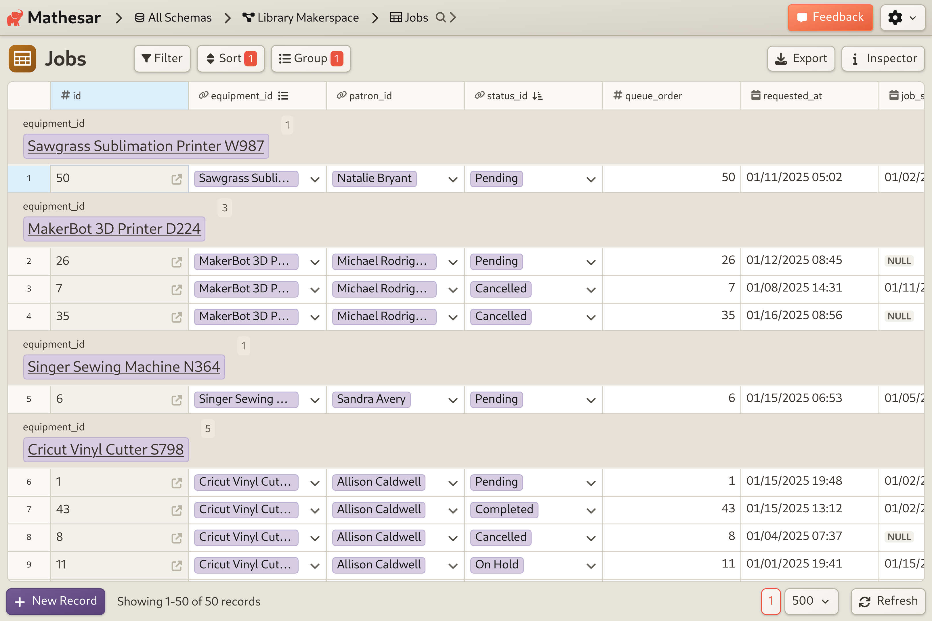This screenshot has width=932, height=621.
Task: Click the breadcrumb chevron after Jobs search
Action: tap(453, 18)
